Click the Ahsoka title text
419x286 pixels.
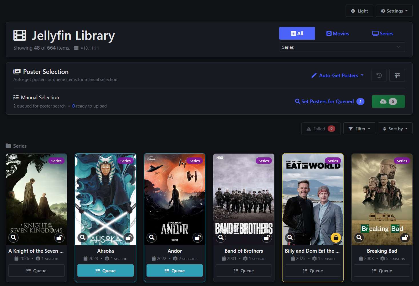coord(105,251)
